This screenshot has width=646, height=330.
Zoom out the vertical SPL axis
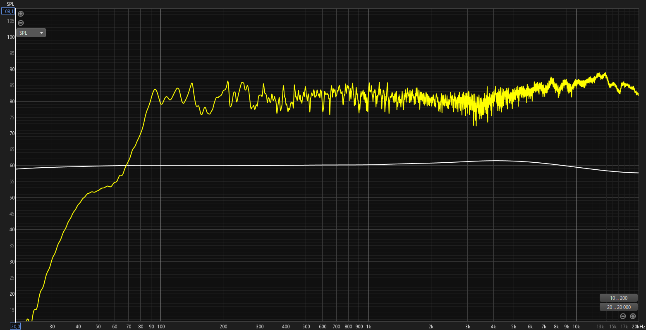coord(21,23)
